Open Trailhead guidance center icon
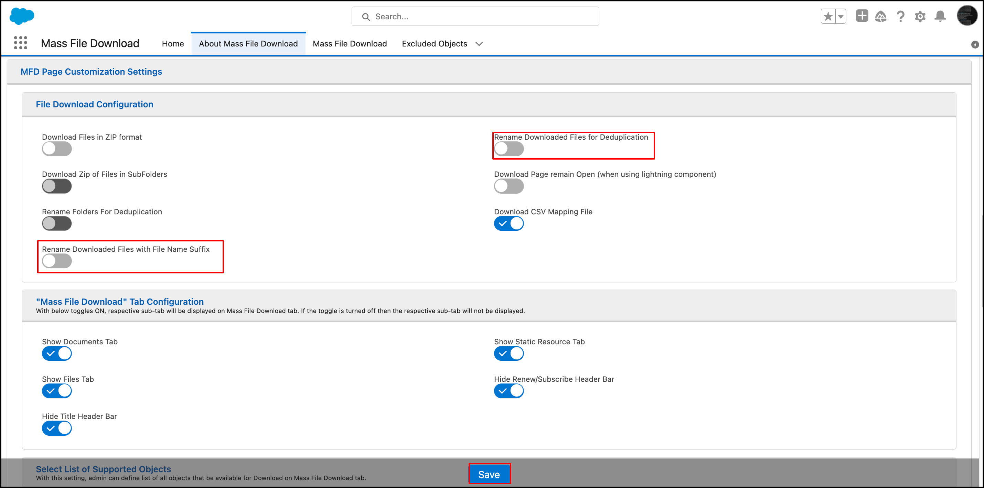 pyautogui.click(x=880, y=17)
